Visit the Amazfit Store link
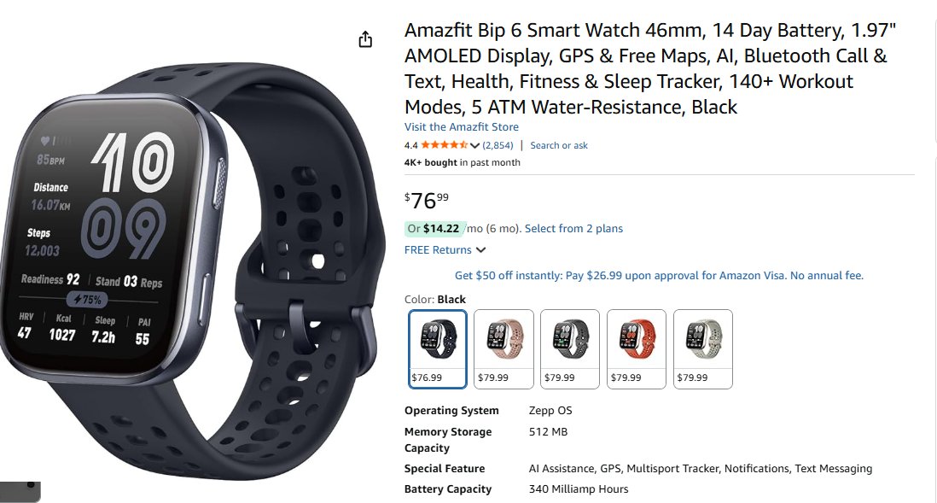This screenshot has width=937, height=503. 462,126
